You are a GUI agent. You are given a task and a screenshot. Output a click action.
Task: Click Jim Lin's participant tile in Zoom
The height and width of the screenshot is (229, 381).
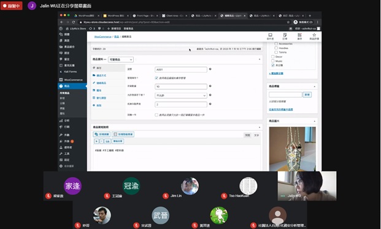(190, 186)
